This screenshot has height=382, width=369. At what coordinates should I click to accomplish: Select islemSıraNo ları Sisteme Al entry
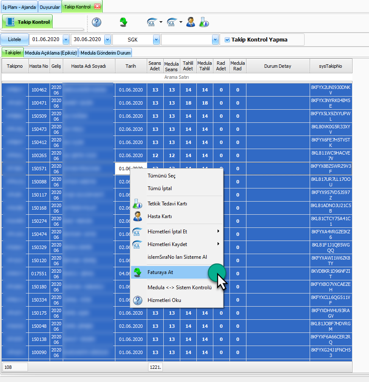[177, 257]
